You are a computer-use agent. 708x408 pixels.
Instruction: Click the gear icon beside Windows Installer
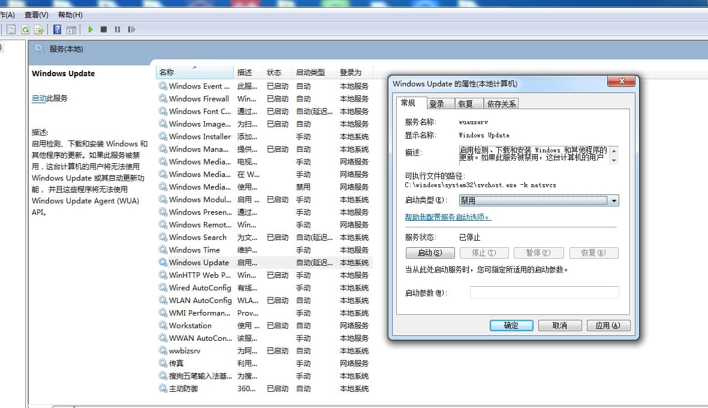(162, 136)
